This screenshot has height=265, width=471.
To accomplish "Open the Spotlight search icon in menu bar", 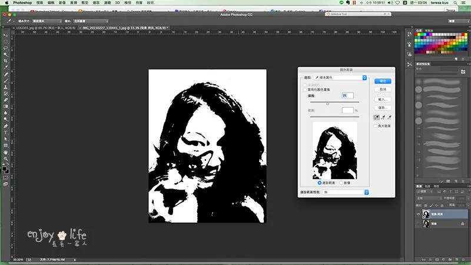I will click(455, 3).
